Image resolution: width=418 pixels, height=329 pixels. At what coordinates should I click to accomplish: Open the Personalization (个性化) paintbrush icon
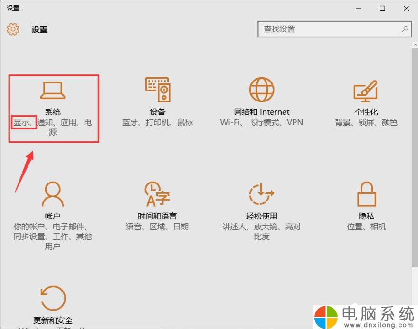tap(365, 91)
